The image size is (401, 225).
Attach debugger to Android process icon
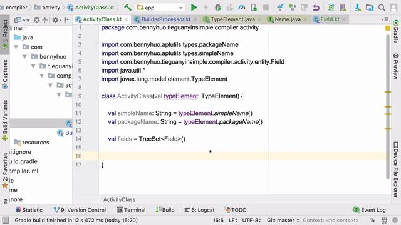[254, 7]
